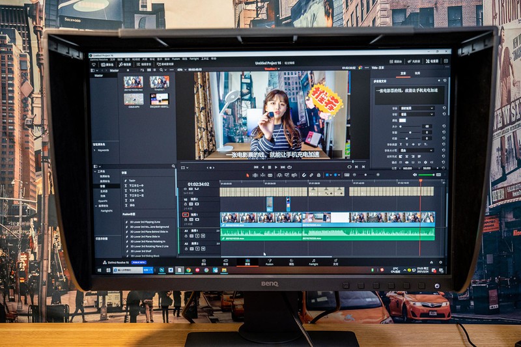Screen dimensions: 521x347
Task: Switch to the Fairlight page tab
Action: click(313, 262)
